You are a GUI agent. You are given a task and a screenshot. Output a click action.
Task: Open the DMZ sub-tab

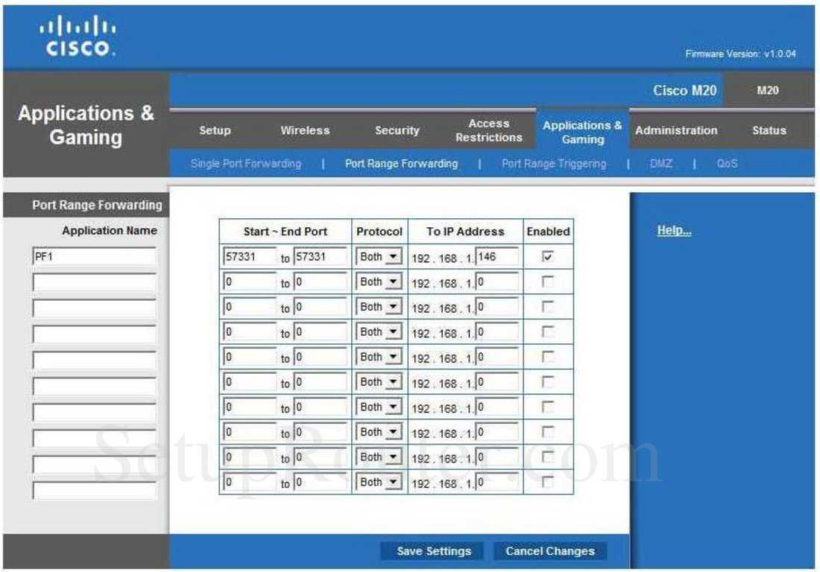pos(661,164)
